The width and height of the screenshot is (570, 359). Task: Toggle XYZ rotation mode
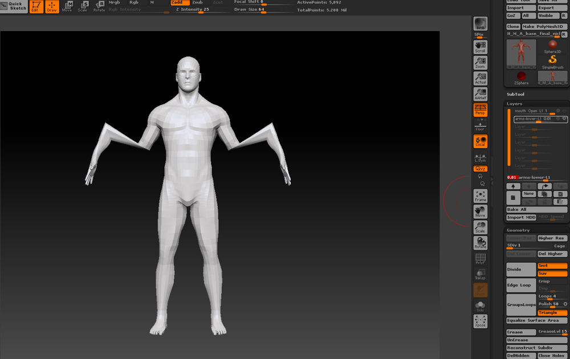coord(480,169)
